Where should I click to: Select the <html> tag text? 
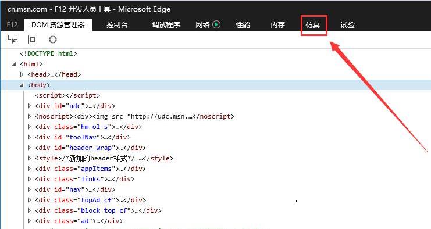(x=31, y=64)
